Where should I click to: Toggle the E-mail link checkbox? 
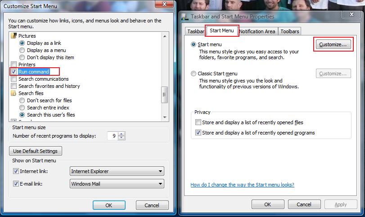click(x=16, y=184)
